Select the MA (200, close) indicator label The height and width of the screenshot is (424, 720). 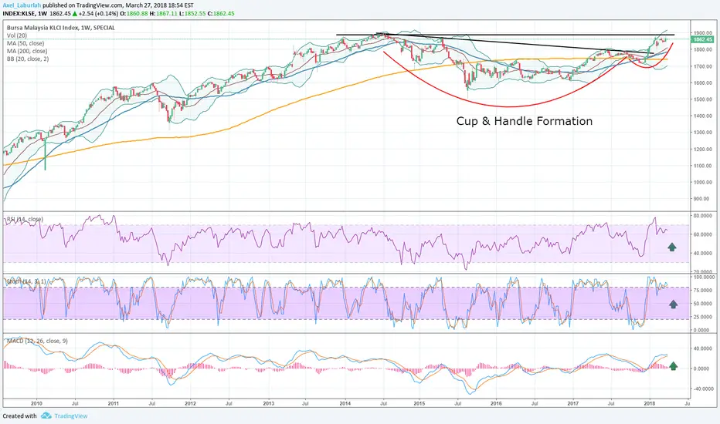pyautogui.click(x=27, y=51)
